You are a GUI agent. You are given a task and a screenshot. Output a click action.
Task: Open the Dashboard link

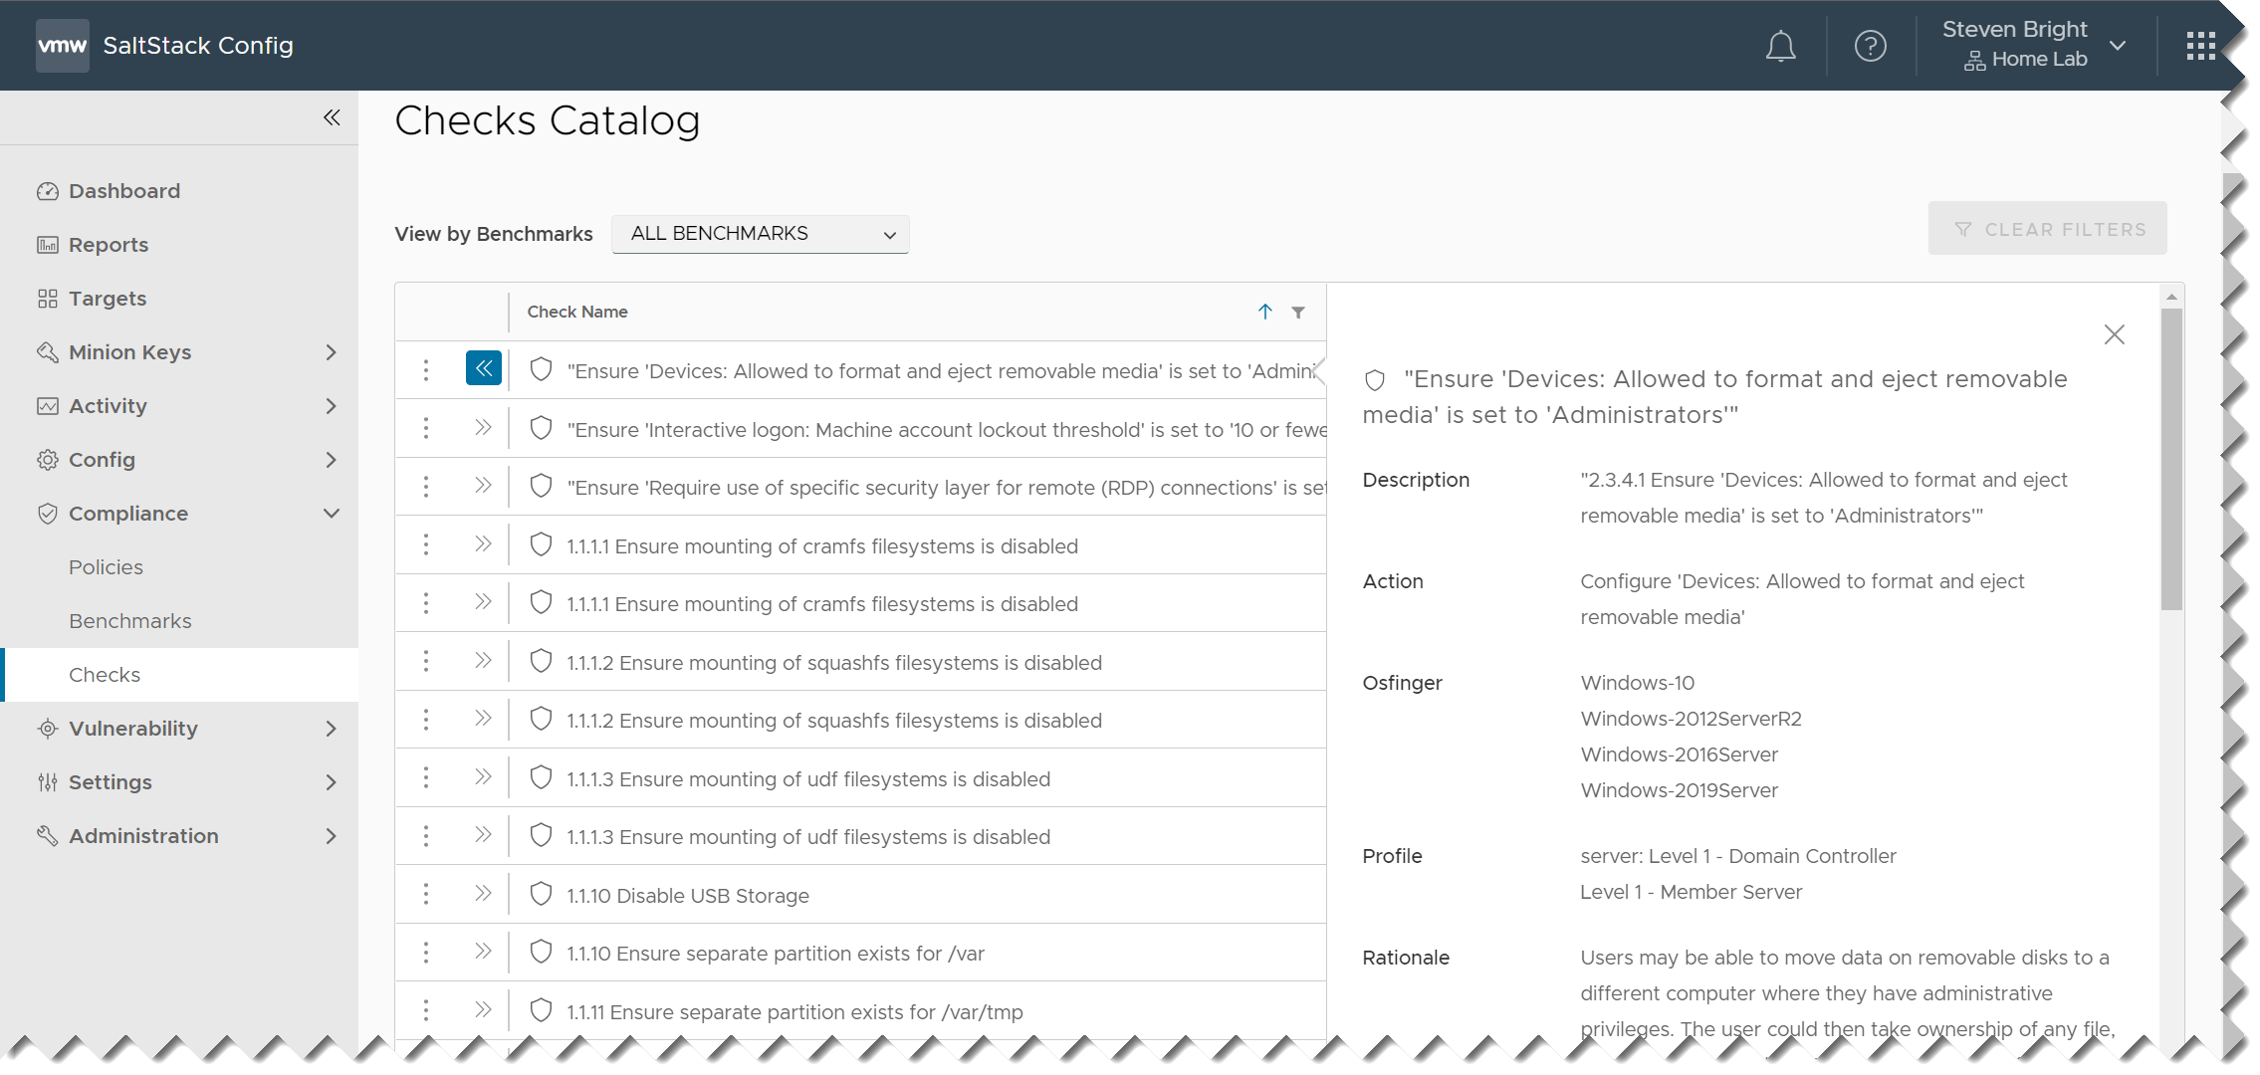pos(123,191)
